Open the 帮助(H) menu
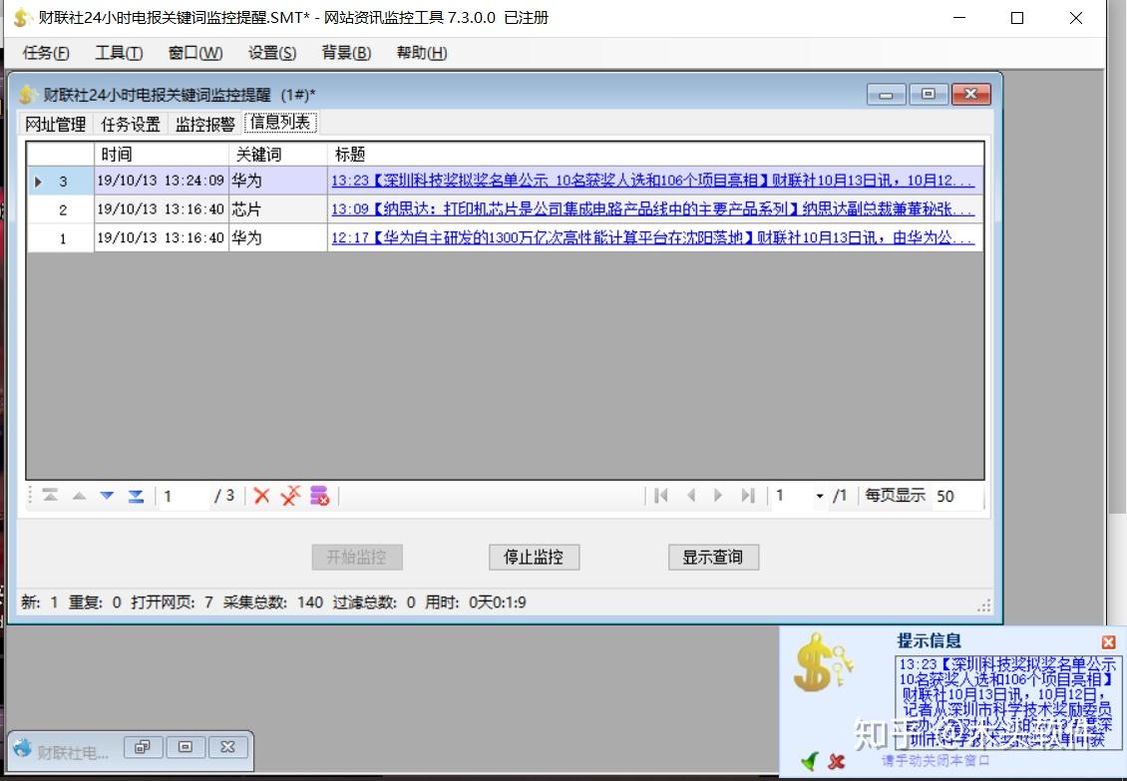The width and height of the screenshot is (1127, 781). tap(422, 53)
